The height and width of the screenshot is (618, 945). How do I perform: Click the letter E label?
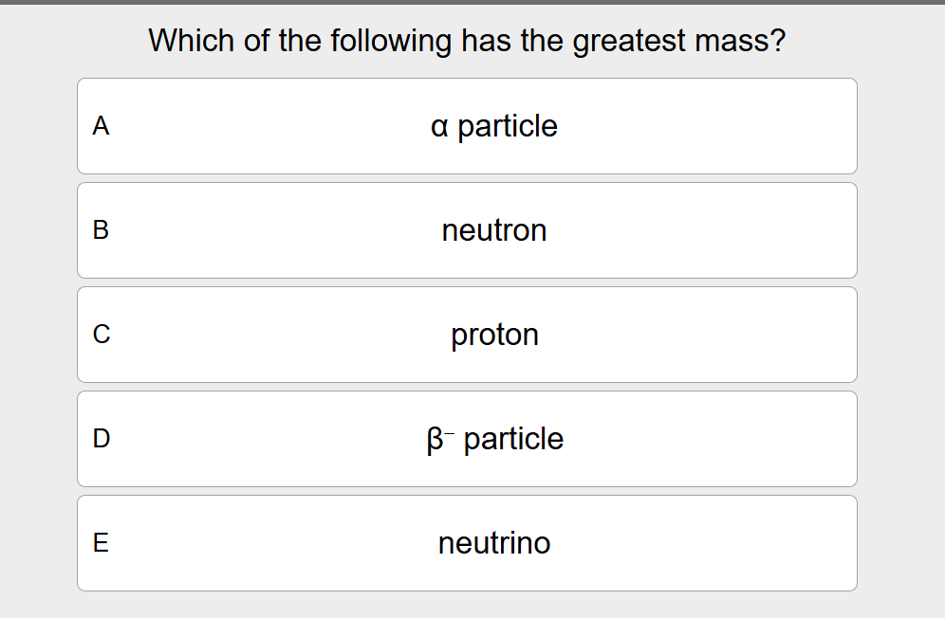point(101,543)
